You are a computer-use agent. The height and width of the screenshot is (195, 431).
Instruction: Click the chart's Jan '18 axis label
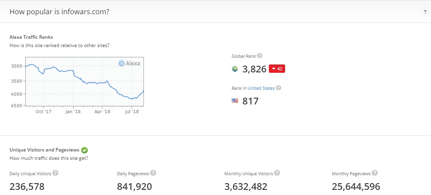73,112
